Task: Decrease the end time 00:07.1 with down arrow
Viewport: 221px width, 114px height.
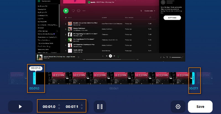Action: (x=82, y=108)
